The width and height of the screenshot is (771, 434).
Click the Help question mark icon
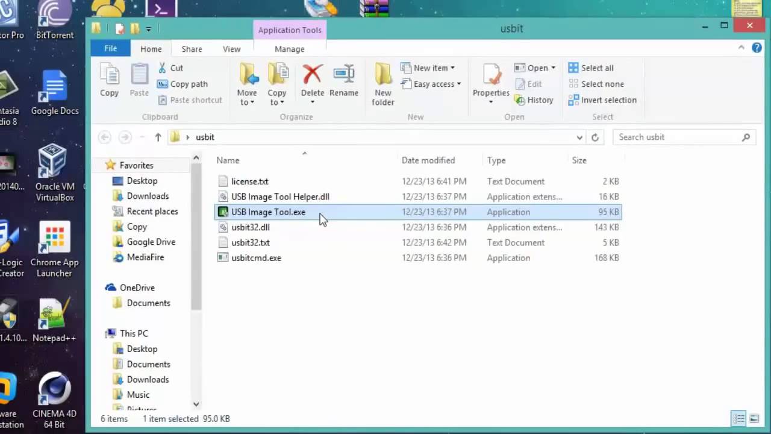click(x=757, y=48)
